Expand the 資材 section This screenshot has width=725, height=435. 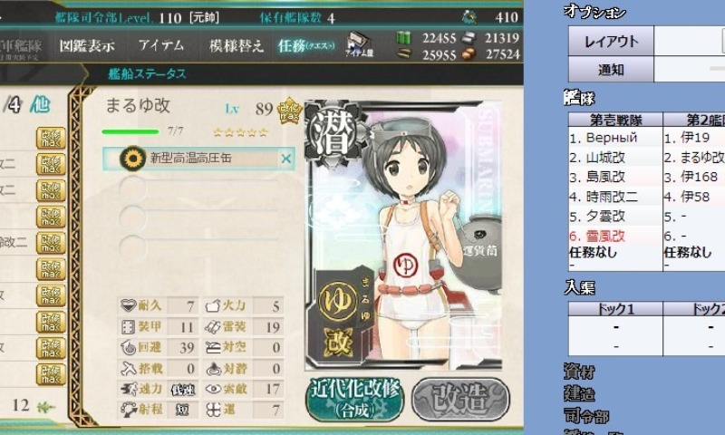579,372
